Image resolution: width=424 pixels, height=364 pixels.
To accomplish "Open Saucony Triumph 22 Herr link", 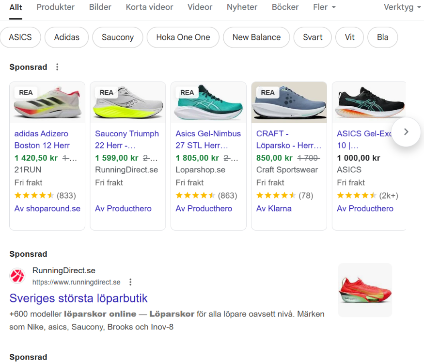I will click(127, 139).
